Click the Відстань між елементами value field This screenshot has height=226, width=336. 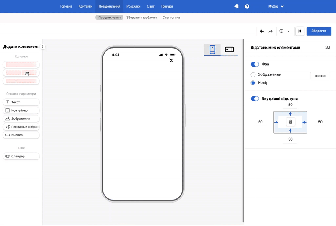[x=323, y=47]
